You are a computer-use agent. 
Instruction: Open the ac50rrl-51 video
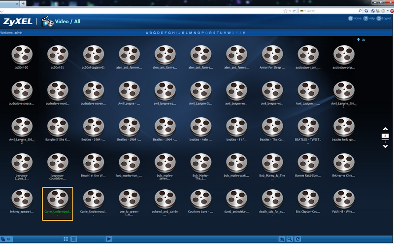(58, 57)
